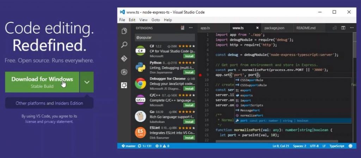The image size is (361, 158).
Task: Click the open changes icon beside split editor
Action: (335, 28)
